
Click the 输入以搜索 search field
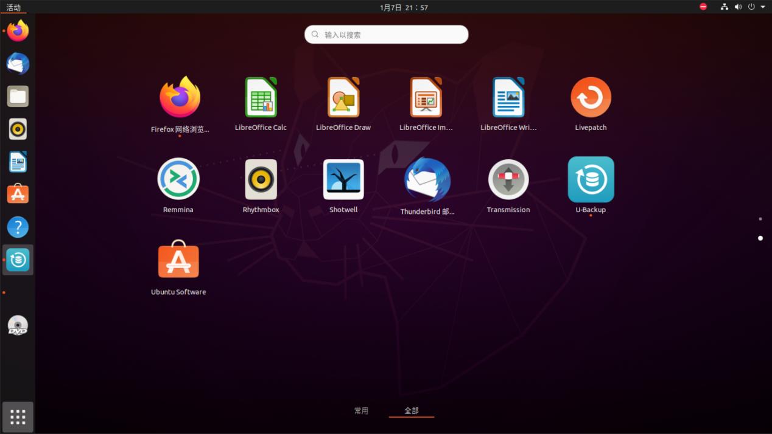pyautogui.click(x=385, y=34)
